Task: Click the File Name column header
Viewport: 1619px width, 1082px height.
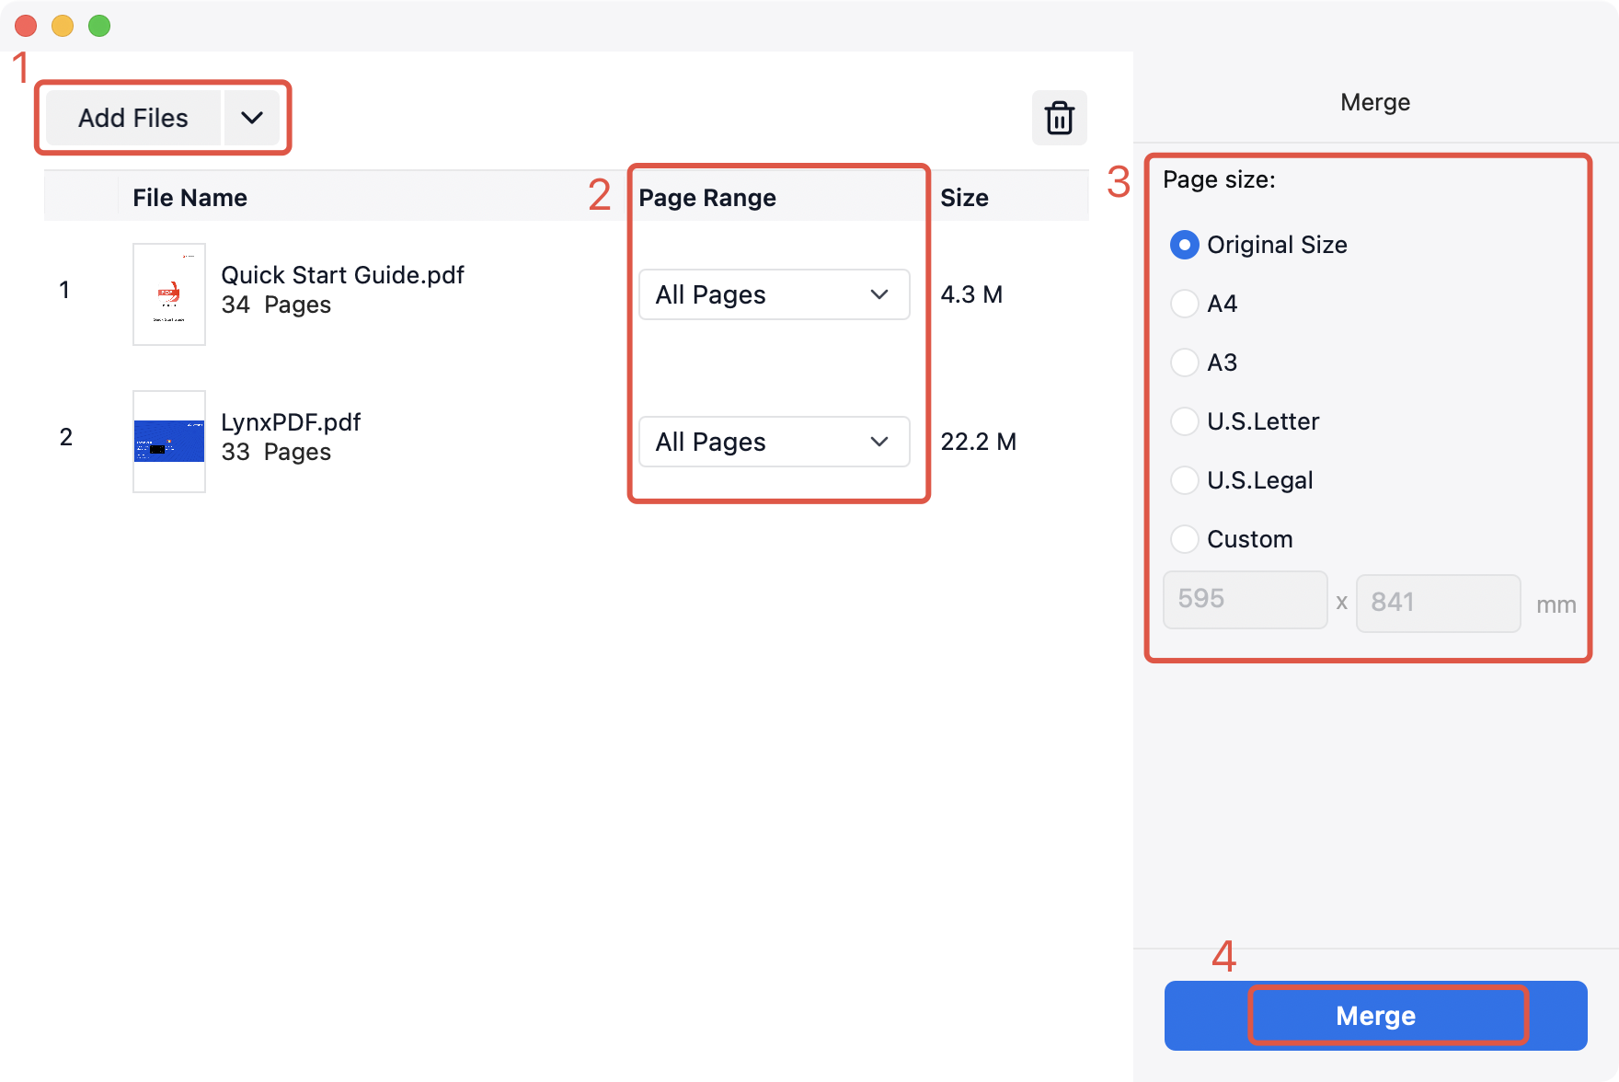Action: point(189,198)
